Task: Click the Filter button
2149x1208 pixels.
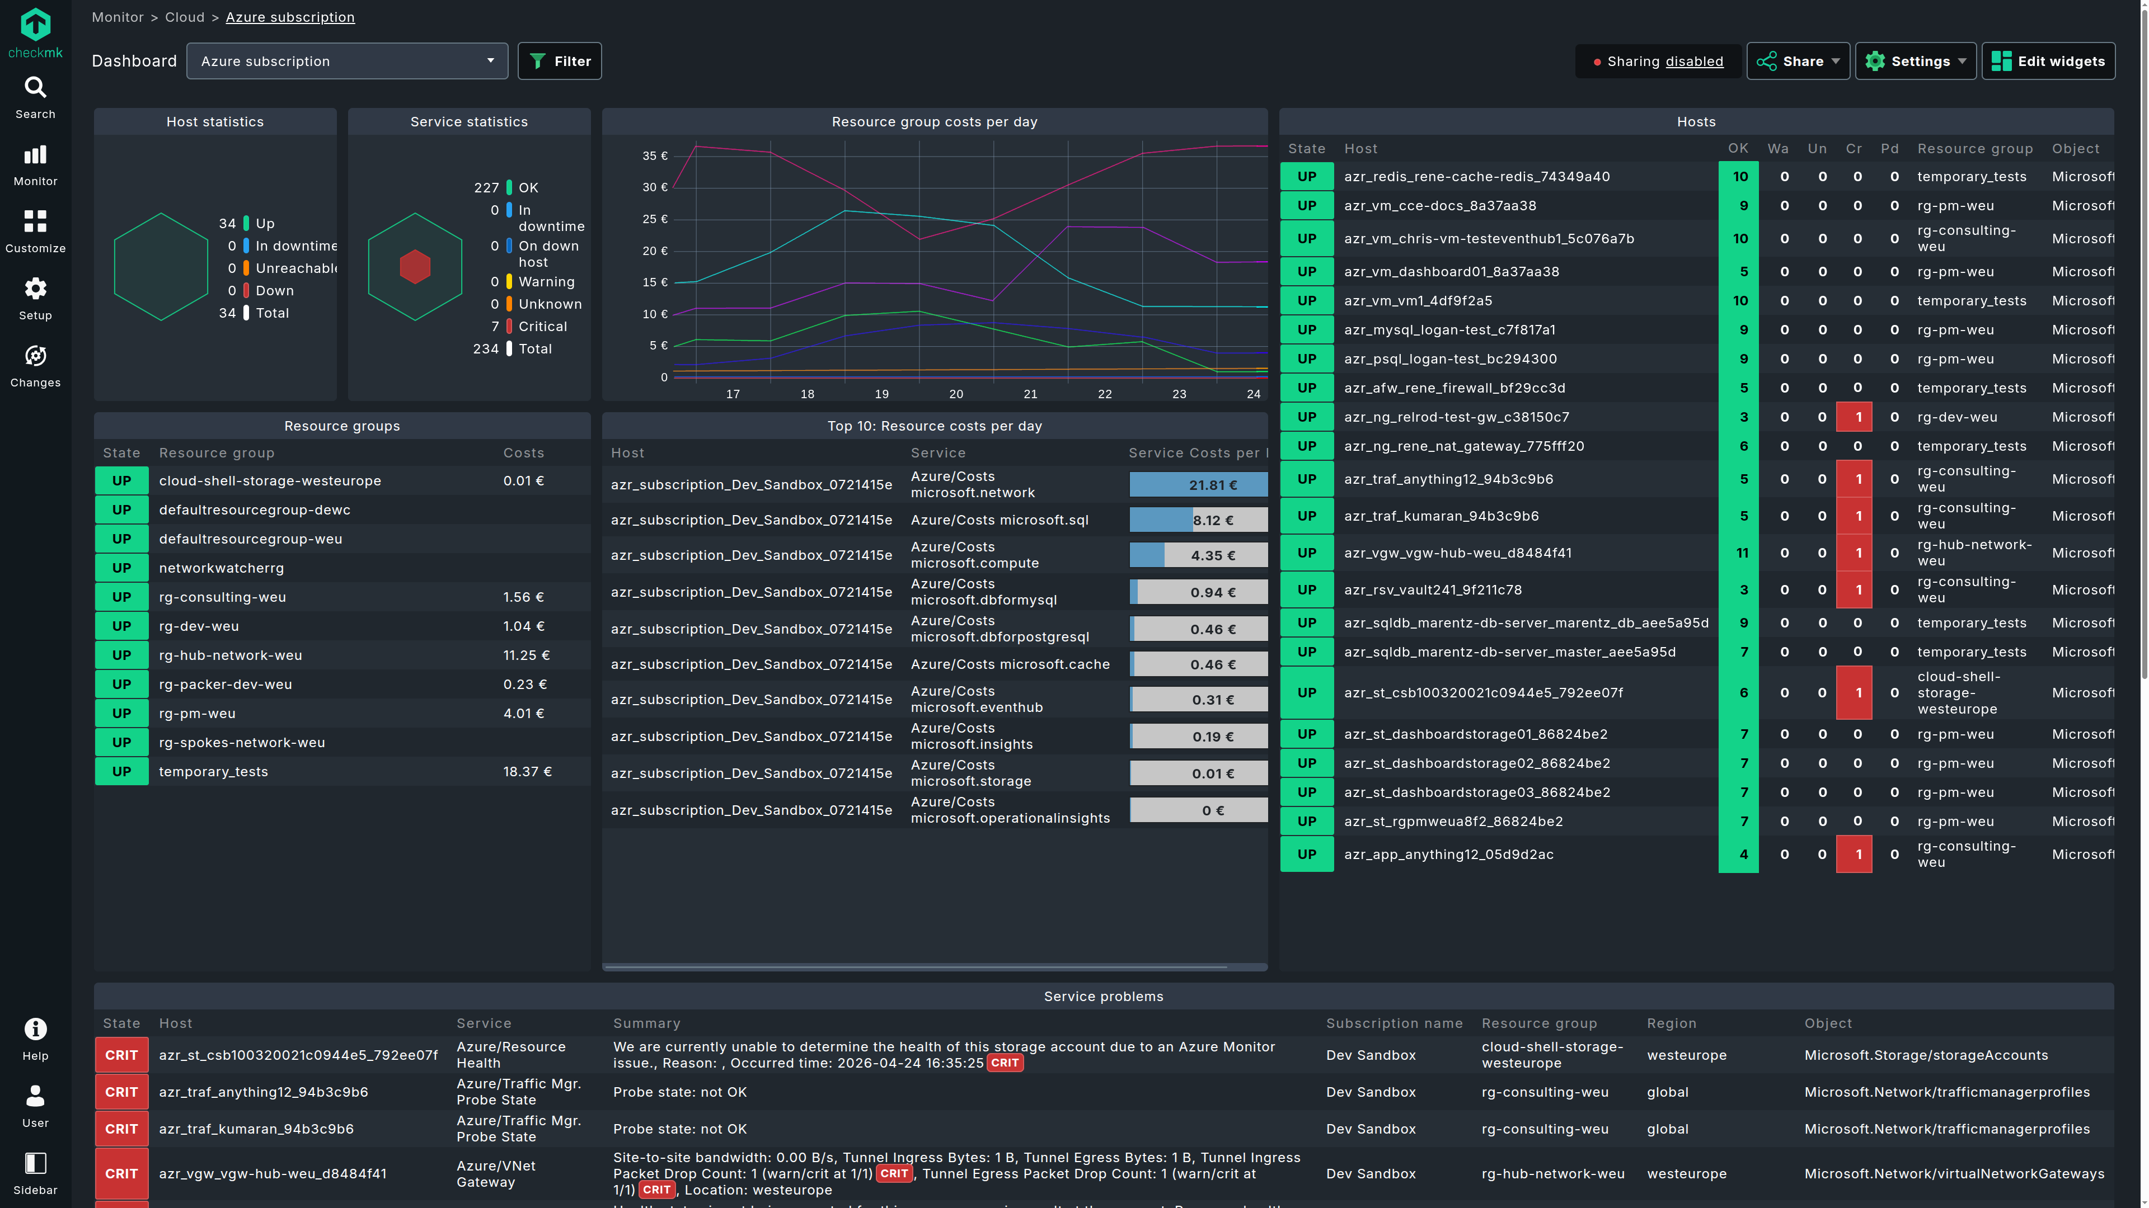Action: point(559,61)
